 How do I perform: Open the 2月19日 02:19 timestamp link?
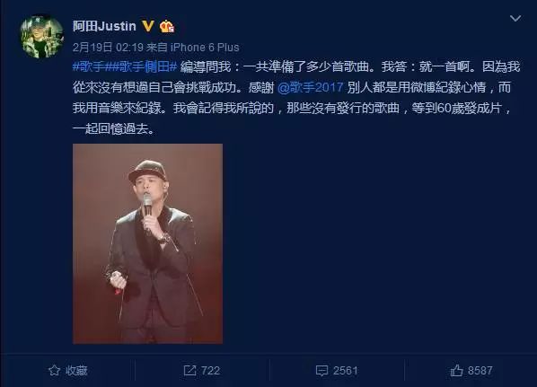pyautogui.click(x=108, y=48)
